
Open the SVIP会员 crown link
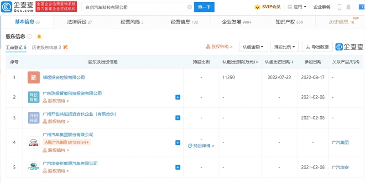268,7
